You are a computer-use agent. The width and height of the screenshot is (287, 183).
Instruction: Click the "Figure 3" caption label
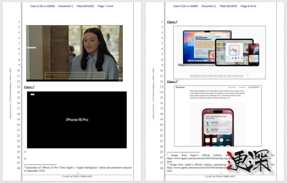[29, 87]
